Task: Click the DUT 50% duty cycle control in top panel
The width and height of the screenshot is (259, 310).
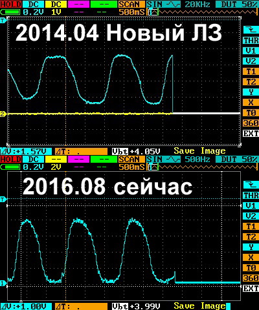Action: click(237, 4)
